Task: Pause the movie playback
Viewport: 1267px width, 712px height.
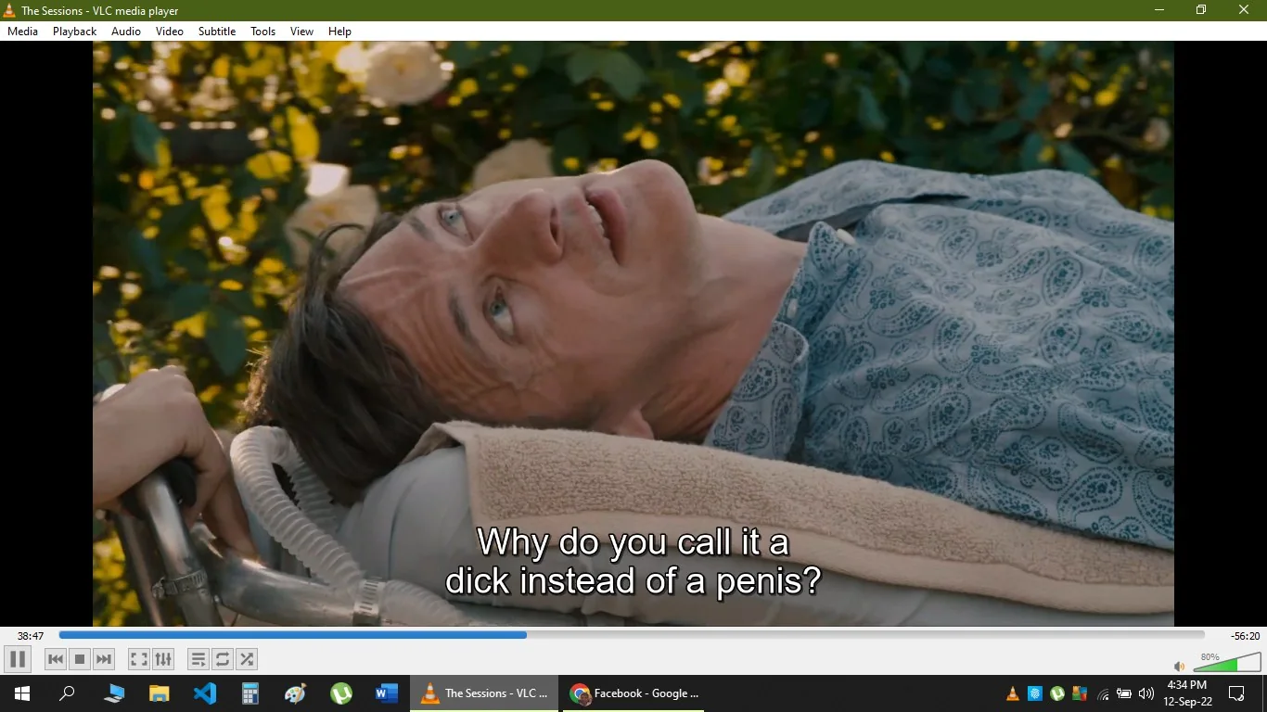Action: point(17,659)
